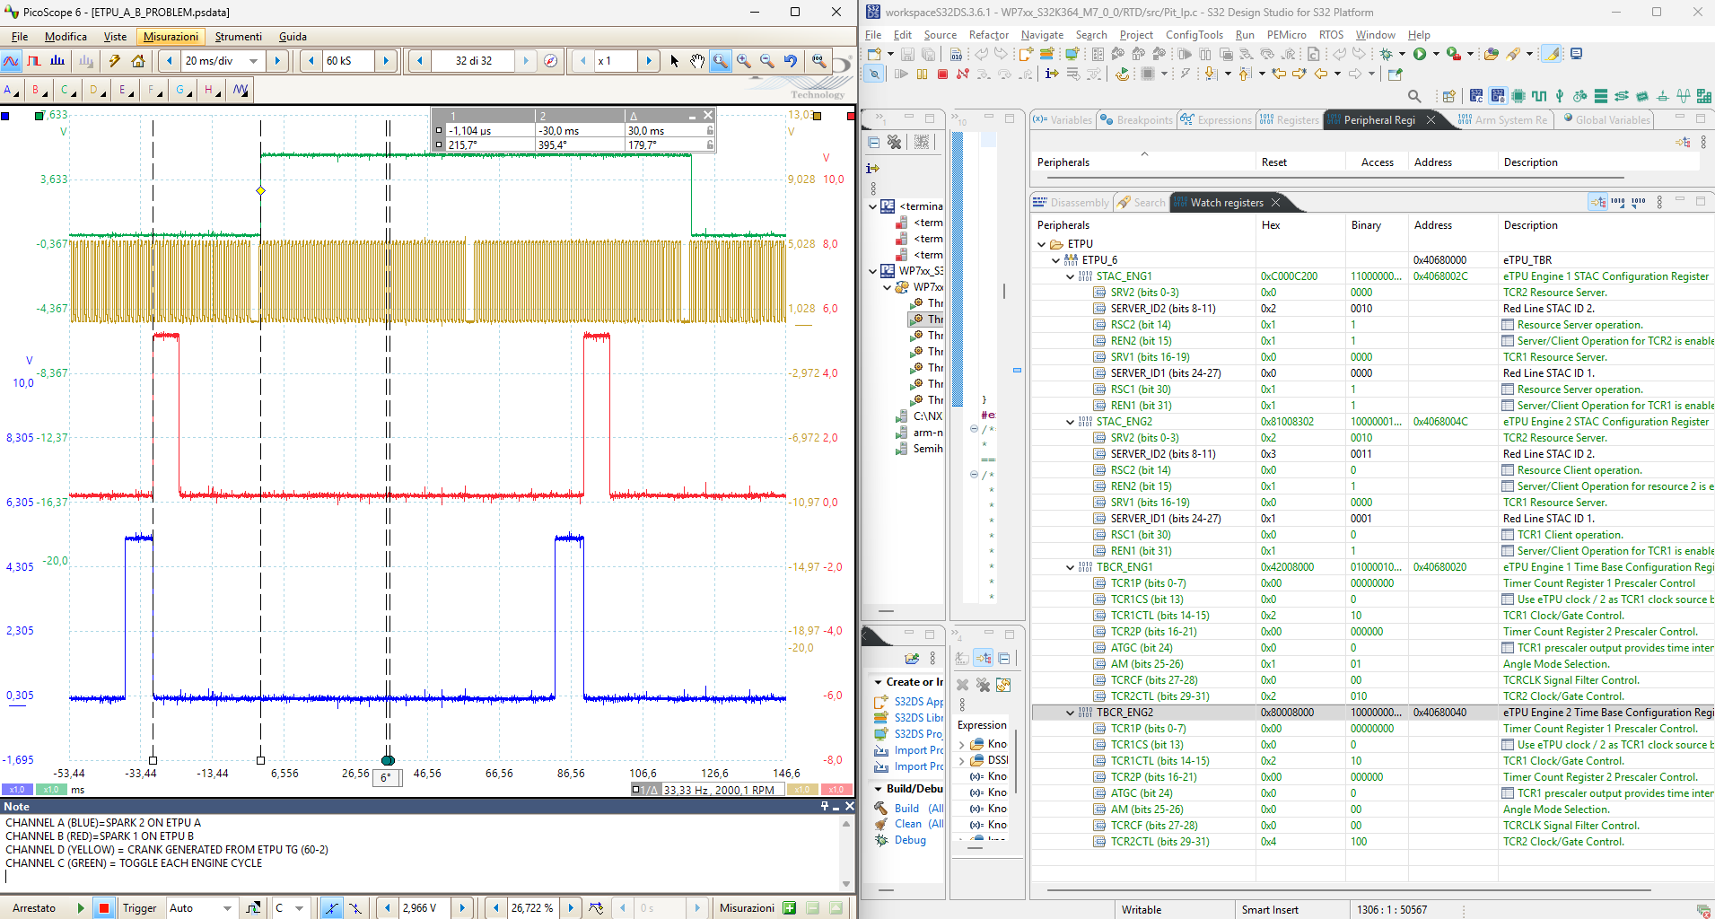Click the Build (All) link
Image resolution: width=1715 pixels, height=919 pixels.
click(919, 808)
